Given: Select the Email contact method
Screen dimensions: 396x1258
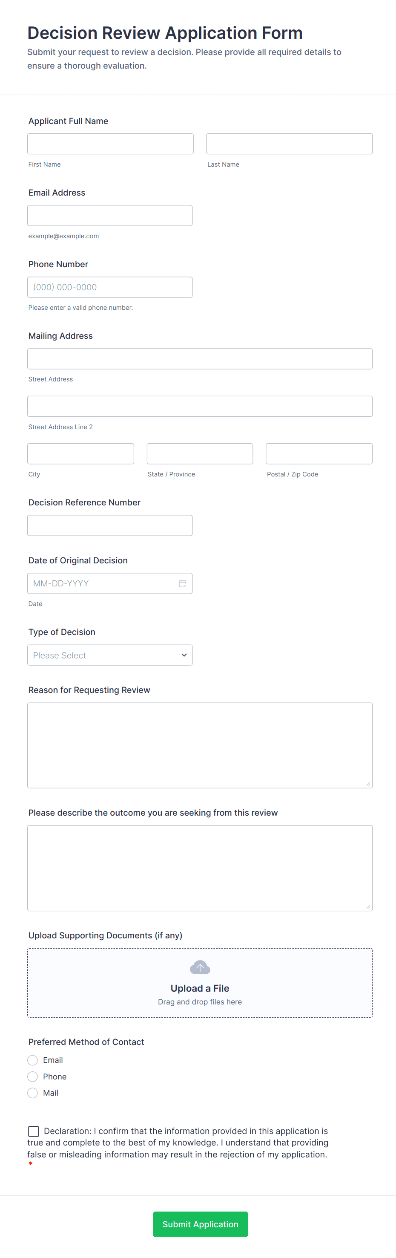Looking at the screenshot, I should pyautogui.click(x=33, y=1060).
